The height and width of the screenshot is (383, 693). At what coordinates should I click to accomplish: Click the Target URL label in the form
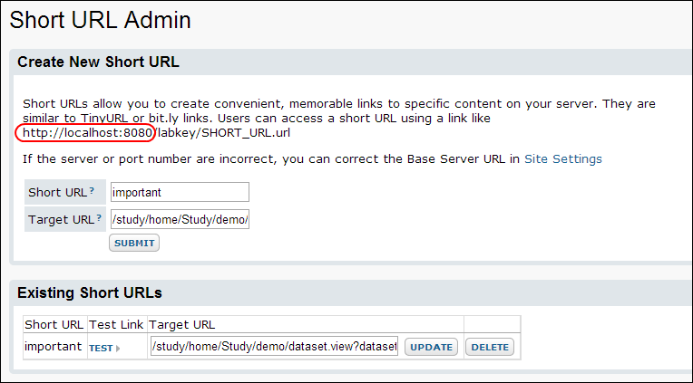62,220
